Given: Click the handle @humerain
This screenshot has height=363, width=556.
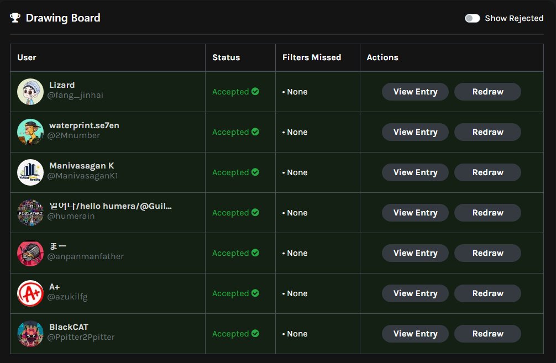Looking at the screenshot, I should (71, 216).
